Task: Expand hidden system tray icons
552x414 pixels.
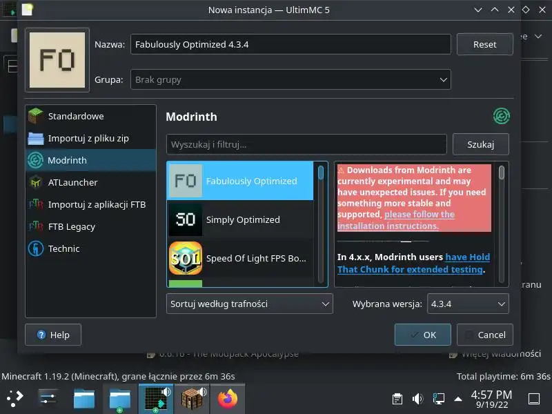Action: [458, 399]
